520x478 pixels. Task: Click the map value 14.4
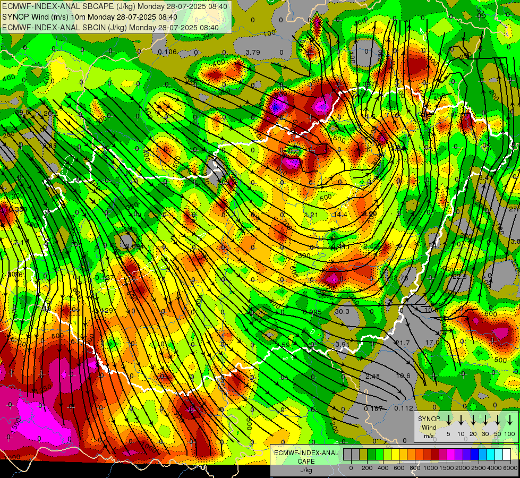[x=340, y=215]
